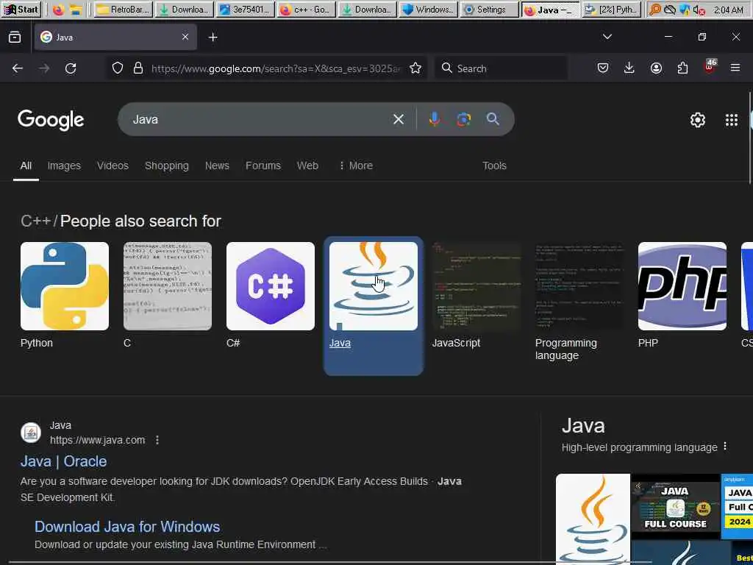Select the Python logo thumbnail

tap(65, 286)
